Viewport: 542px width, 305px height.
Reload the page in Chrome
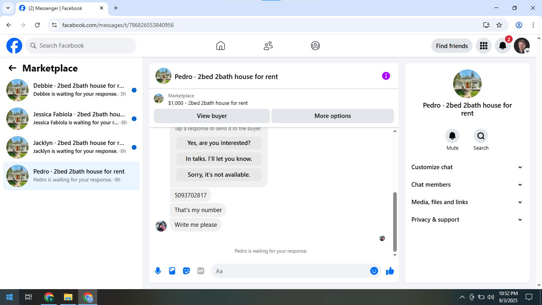point(37,25)
